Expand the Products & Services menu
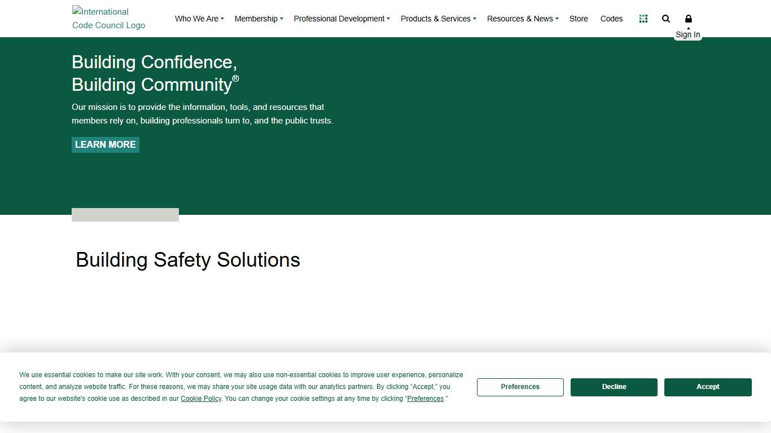771x433 pixels. (438, 19)
